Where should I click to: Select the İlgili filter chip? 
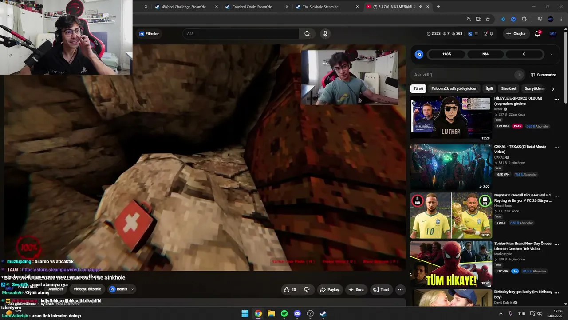pos(489,88)
